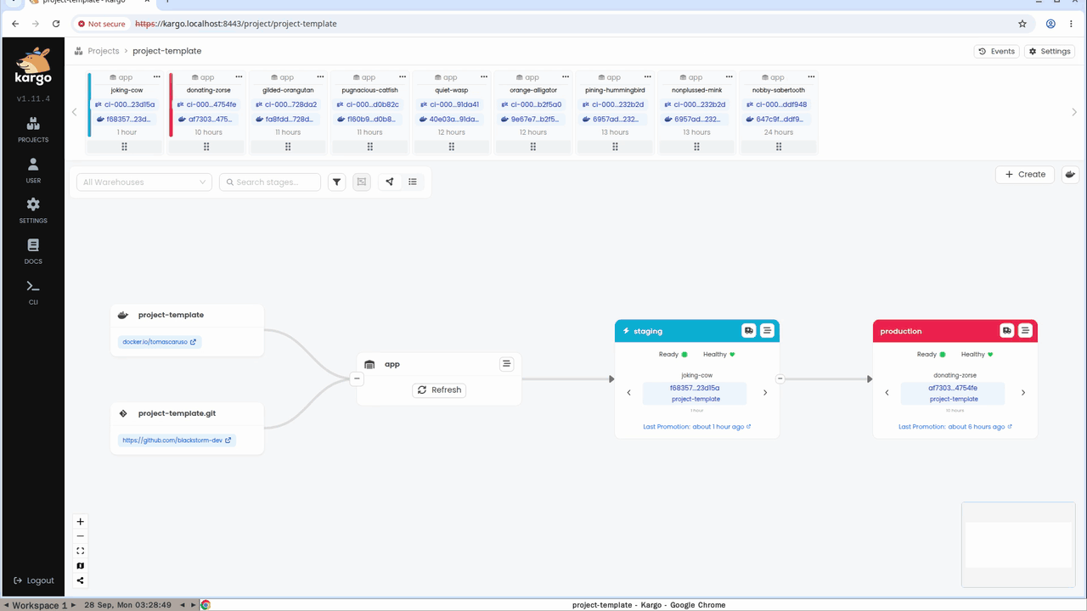Screen dimensions: 1087x611
Task: Refresh the app warehouse
Action: [439, 390]
